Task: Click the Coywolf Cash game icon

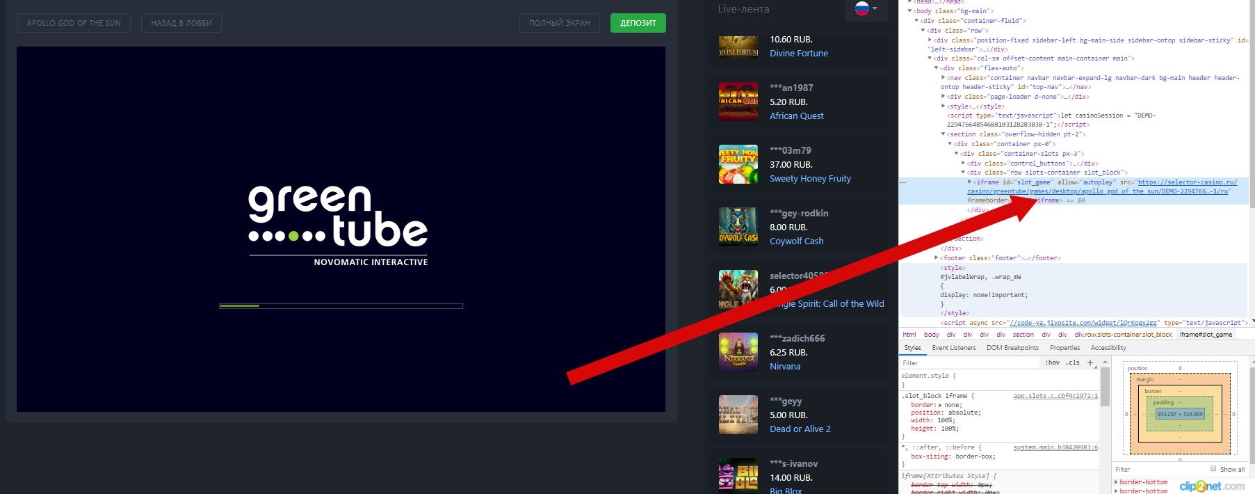Action: (738, 227)
